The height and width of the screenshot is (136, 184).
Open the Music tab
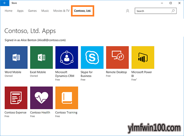click(45, 11)
